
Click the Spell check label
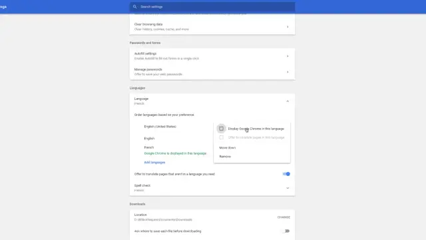142,185
